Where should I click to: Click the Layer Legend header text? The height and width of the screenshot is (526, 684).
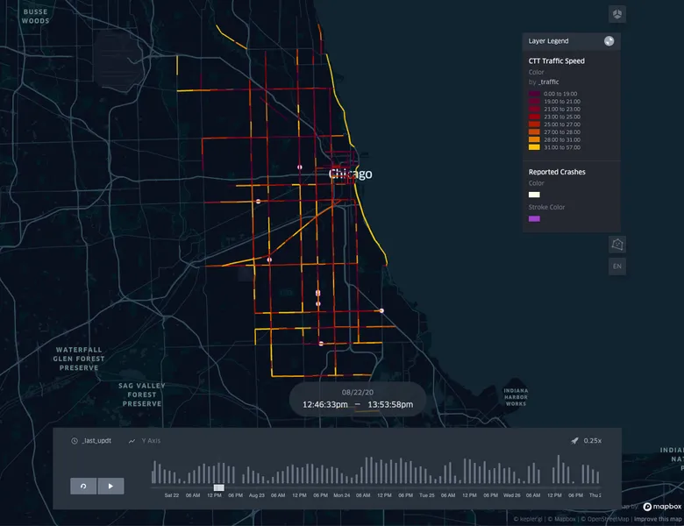pos(548,41)
